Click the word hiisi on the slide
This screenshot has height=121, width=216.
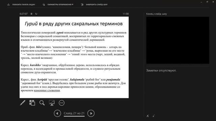pyautogui.click(x=39, y=47)
